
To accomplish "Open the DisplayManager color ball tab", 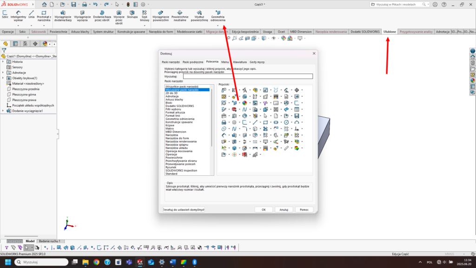I will (45, 44).
